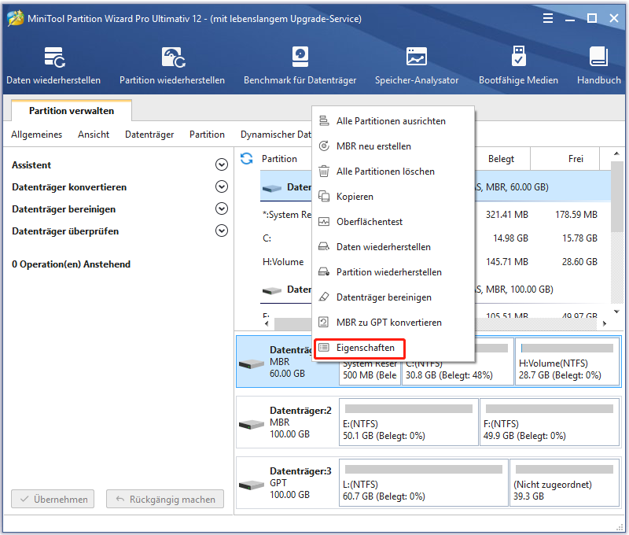Choose Alle Partitionen ausrichten from context menu
The height and width of the screenshot is (535, 629).
393,121
